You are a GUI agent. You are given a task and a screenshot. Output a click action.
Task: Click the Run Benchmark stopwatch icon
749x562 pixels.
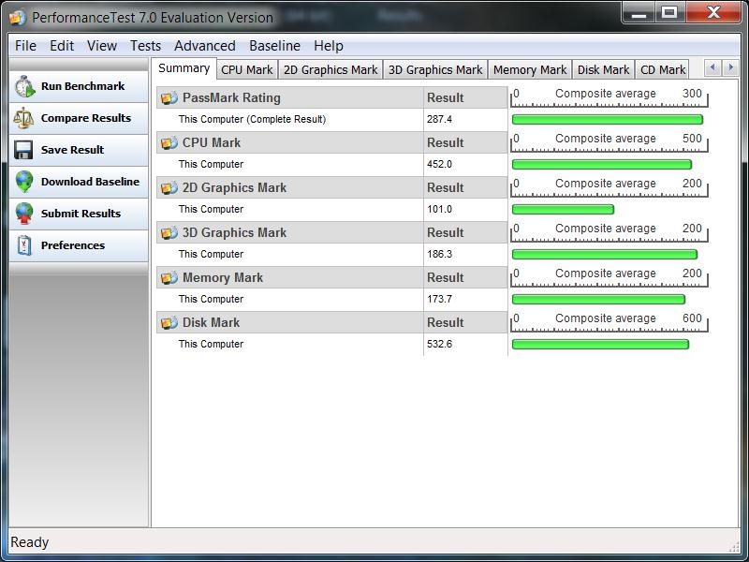[24, 86]
